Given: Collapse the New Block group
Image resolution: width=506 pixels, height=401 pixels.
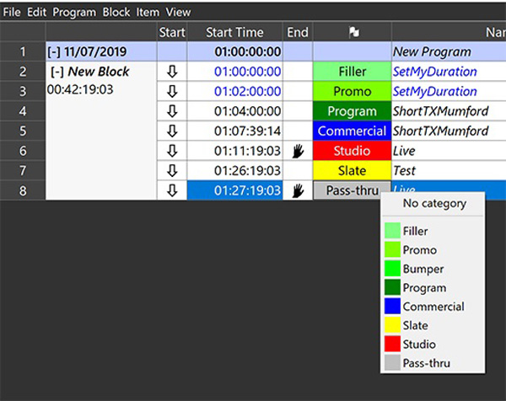Looking at the screenshot, I should coord(57,72).
